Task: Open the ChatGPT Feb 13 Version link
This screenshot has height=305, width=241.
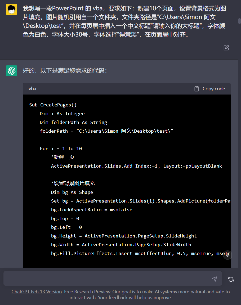Action: (x=37, y=291)
